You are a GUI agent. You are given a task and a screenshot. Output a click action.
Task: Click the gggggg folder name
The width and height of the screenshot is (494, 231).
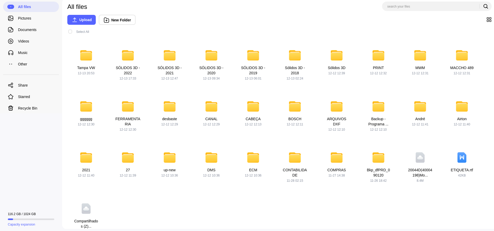(x=86, y=119)
